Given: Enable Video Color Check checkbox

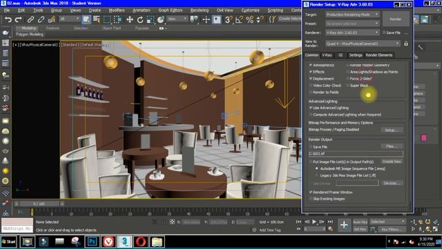Looking at the screenshot, I should tap(311, 85).
